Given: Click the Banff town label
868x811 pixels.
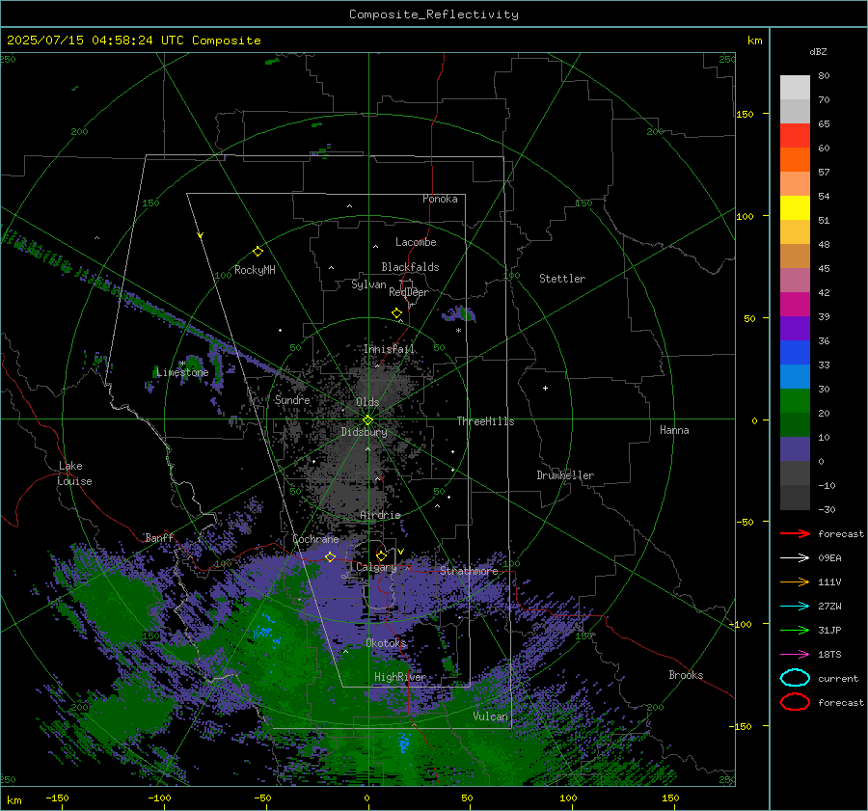Looking at the screenshot, I should (x=159, y=538).
